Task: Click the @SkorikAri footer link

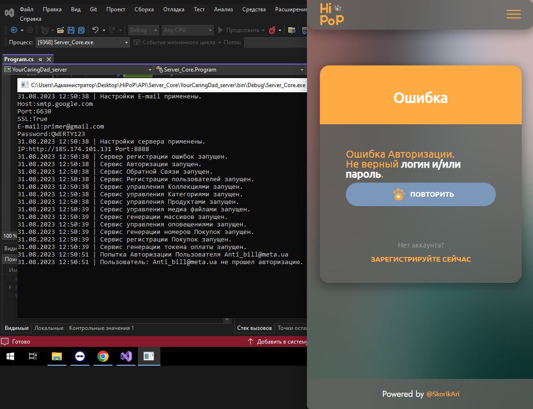Action: click(443, 394)
